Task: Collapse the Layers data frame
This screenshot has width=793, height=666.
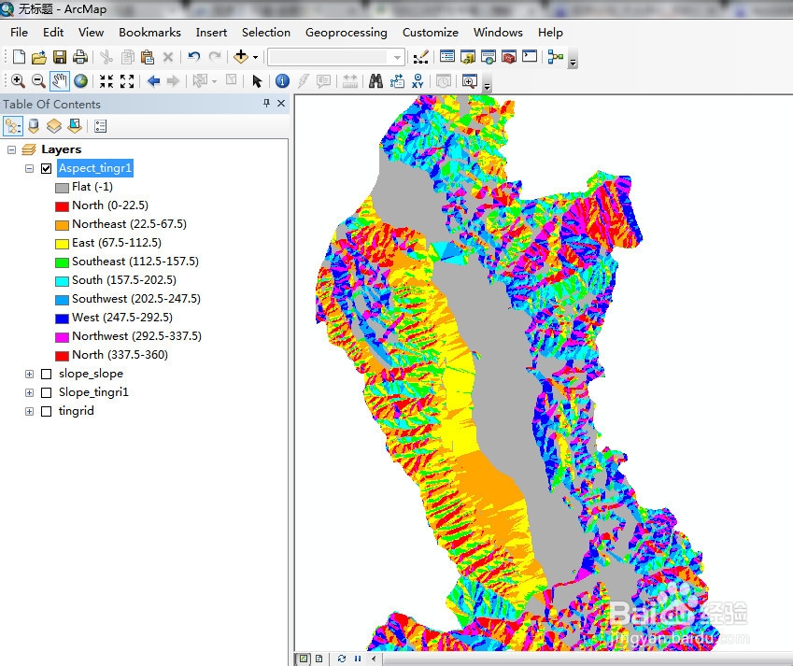Action: point(11,149)
